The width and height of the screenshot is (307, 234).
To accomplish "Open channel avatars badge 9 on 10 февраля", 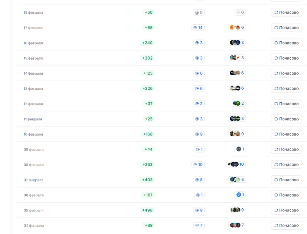I will tap(237, 134).
